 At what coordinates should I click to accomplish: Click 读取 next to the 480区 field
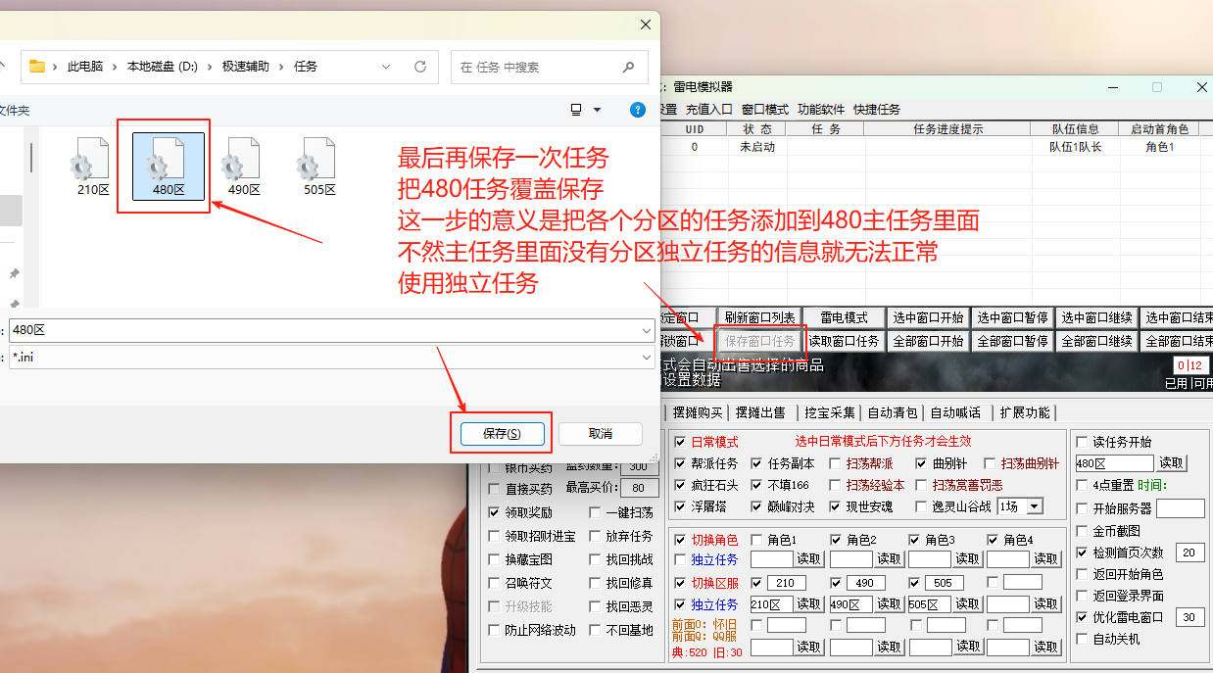point(1171,463)
